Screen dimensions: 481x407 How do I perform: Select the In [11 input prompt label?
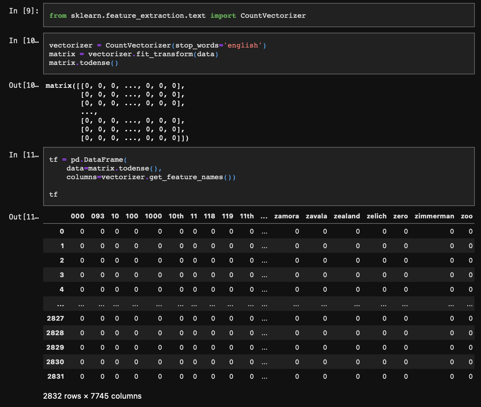pyautogui.click(x=24, y=155)
